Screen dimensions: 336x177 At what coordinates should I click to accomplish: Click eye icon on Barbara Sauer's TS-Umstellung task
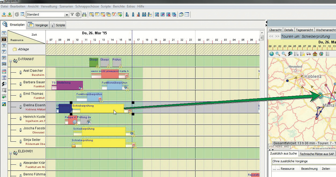[x=80, y=88]
